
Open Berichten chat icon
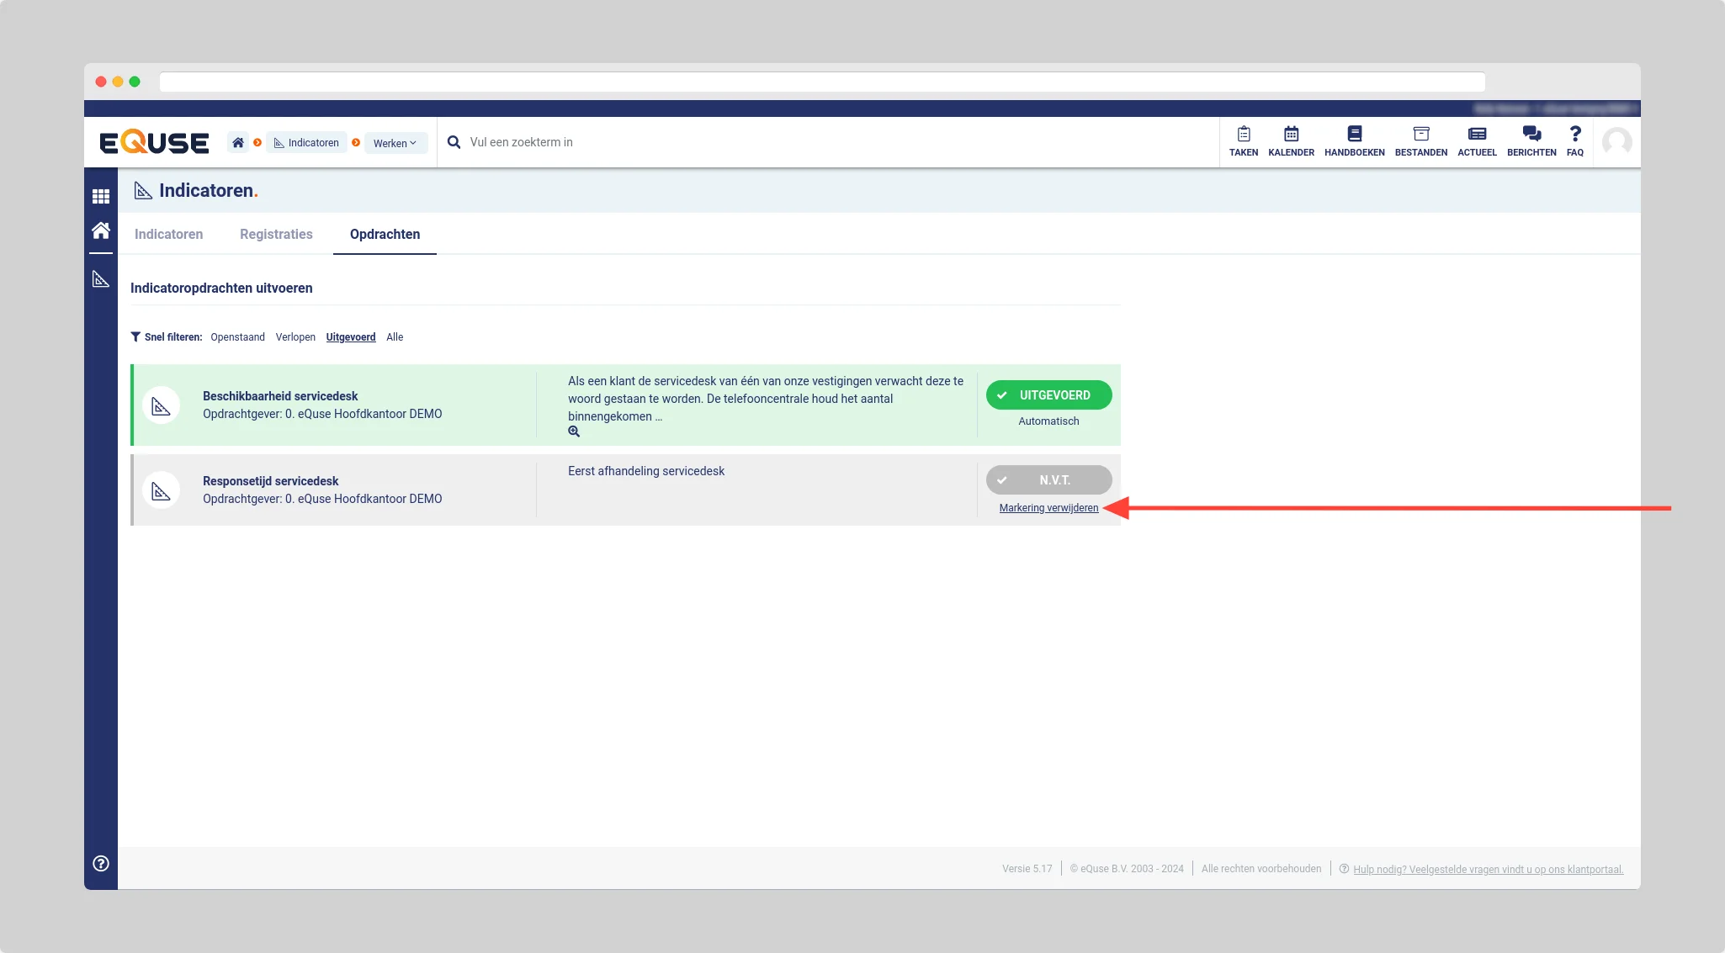1531,140
